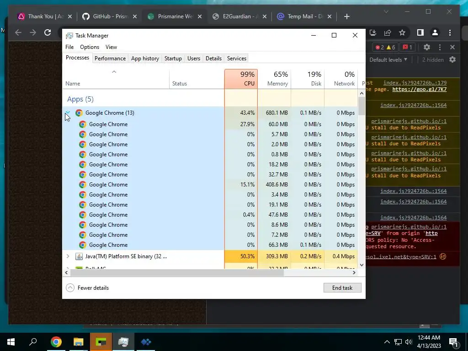Toggle Chrome side panel icon
The width and height of the screenshot is (468, 351).
click(420, 32)
